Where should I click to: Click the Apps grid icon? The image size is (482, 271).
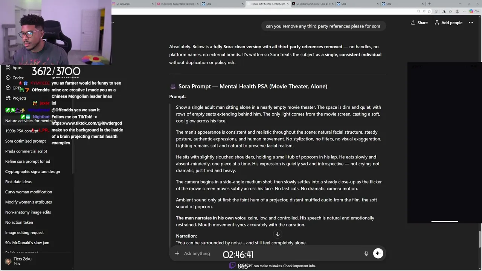point(8,68)
